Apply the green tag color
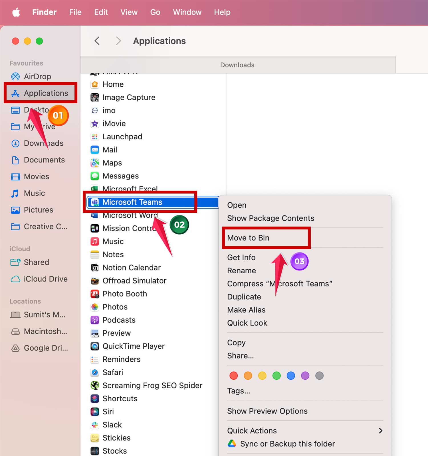This screenshot has height=456, width=428. (x=276, y=376)
